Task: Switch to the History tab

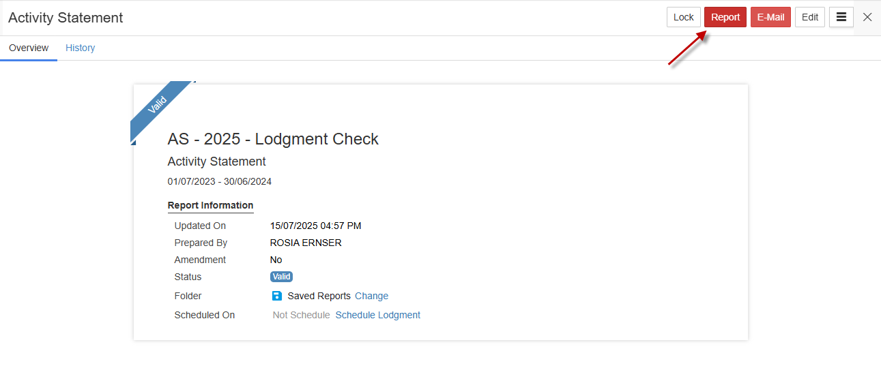Action: pyautogui.click(x=80, y=48)
